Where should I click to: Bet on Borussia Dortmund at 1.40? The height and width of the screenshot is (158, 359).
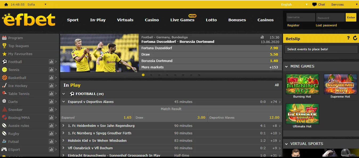point(210,61)
